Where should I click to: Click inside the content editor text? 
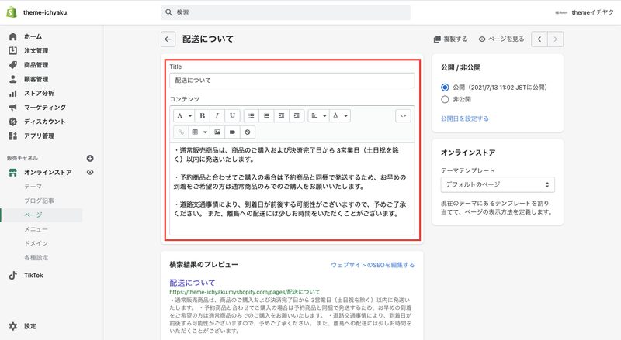coord(293,188)
